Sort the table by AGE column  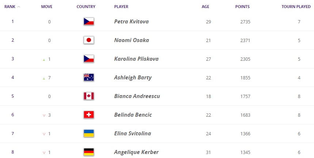pyautogui.click(x=205, y=7)
